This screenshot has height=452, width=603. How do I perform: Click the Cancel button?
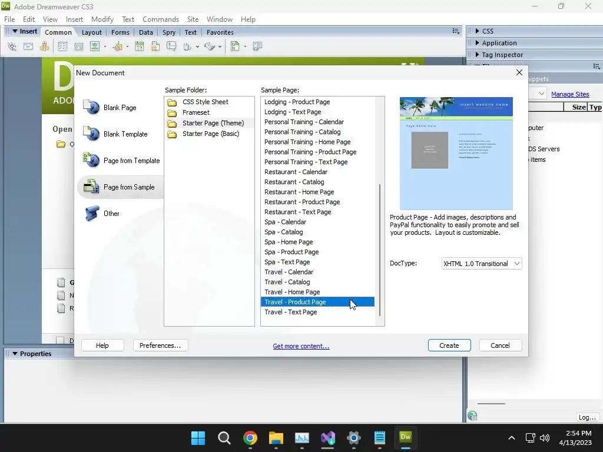point(501,345)
